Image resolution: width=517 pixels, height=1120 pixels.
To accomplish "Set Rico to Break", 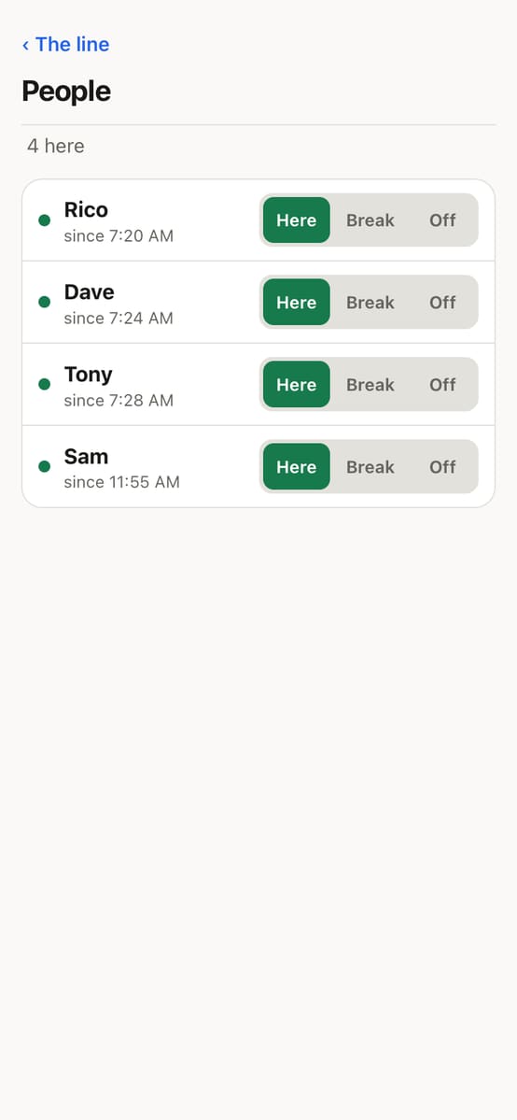I will (370, 220).
